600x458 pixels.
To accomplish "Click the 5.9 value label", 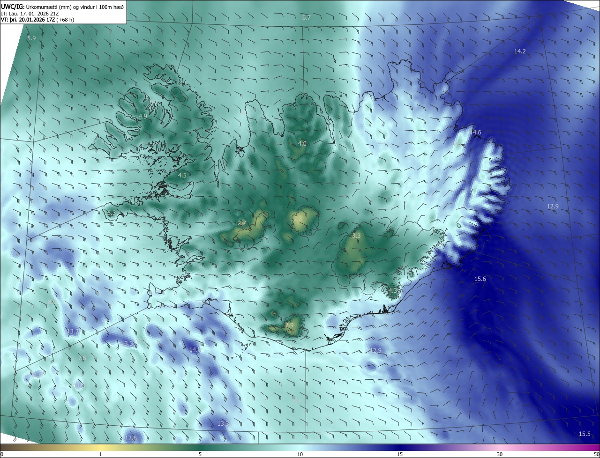I will (31, 38).
